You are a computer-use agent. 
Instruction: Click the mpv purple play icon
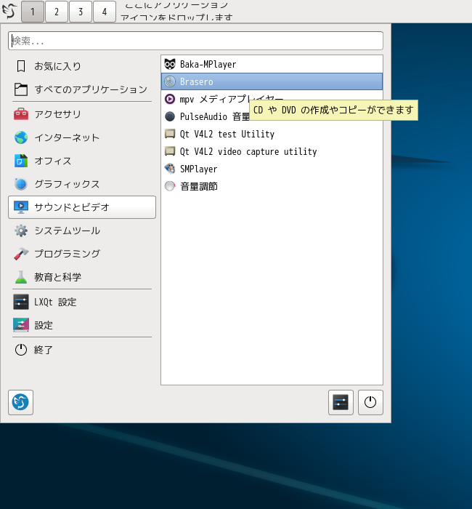coord(170,99)
